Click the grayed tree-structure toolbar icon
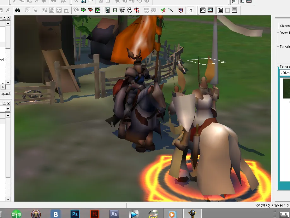 tap(35, 10)
